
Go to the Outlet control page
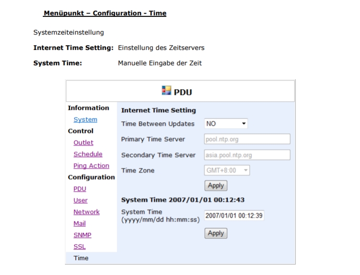coord(83,143)
